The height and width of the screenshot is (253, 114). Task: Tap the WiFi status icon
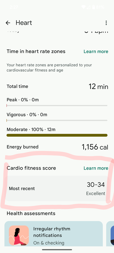[84, 7]
